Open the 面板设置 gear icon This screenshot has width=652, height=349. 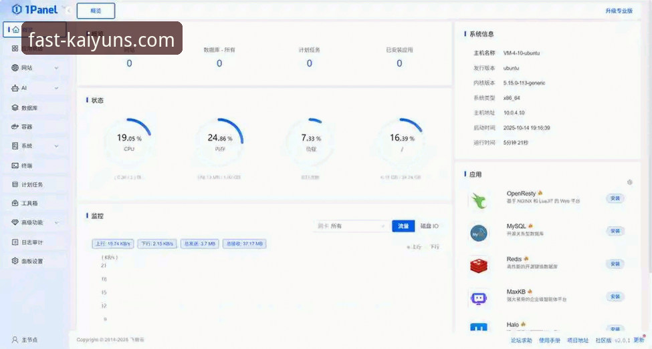[15, 261]
